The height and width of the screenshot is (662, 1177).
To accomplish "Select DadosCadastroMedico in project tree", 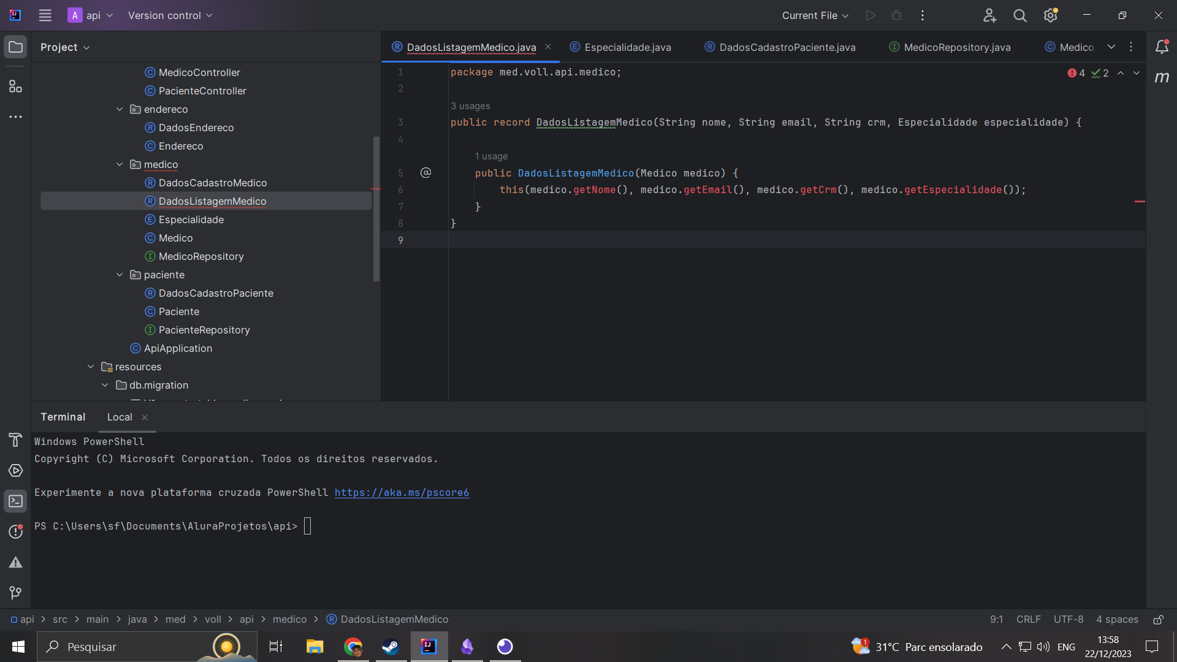I will (213, 183).
